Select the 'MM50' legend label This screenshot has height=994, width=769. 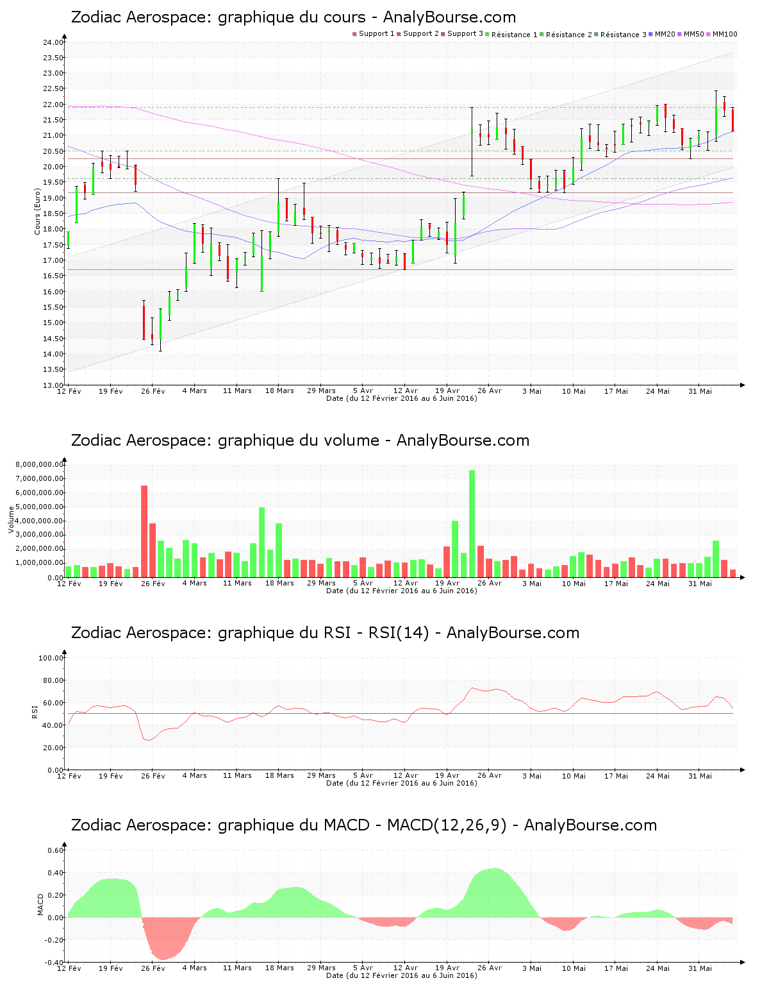click(x=694, y=34)
